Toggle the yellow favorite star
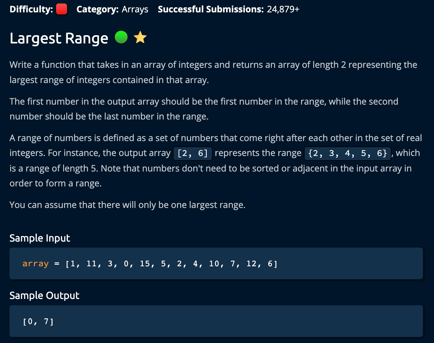The image size is (434, 343). pyautogui.click(x=140, y=38)
